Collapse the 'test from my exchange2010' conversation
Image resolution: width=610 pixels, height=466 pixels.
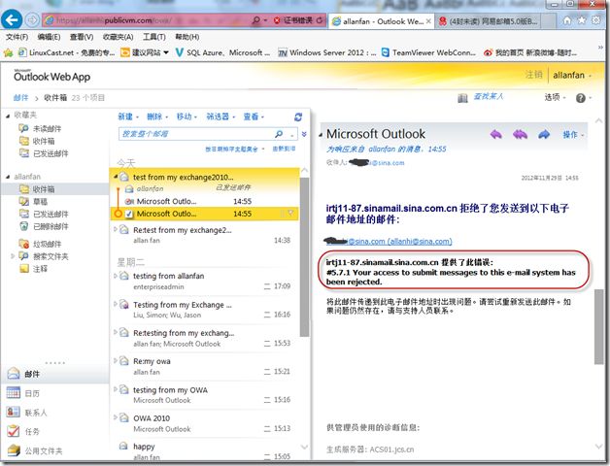tap(116, 178)
